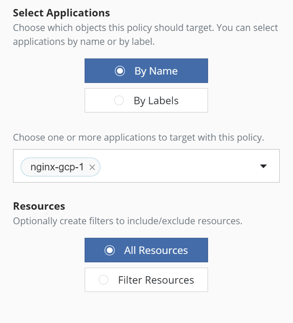Click the 'All Resources' text label
293x323 pixels.
coord(156,251)
